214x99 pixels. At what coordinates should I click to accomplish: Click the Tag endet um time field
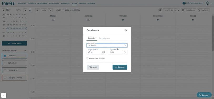pyautogui.click(x=117, y=52)
